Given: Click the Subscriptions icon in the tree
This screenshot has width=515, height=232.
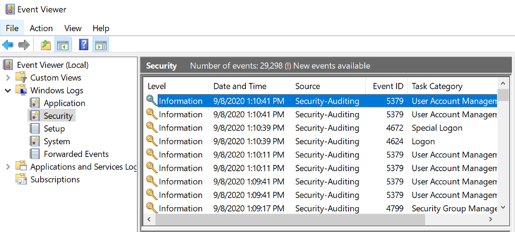Looking at the screenshot, I should [21, 180].
